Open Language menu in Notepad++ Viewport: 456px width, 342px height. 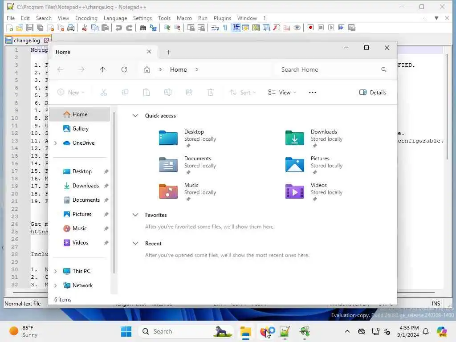(115, 18)
